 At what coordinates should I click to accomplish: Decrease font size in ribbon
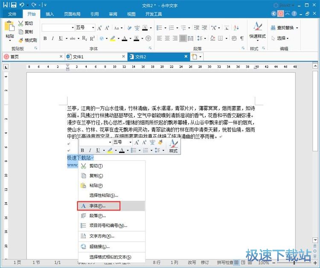point(107,28)
